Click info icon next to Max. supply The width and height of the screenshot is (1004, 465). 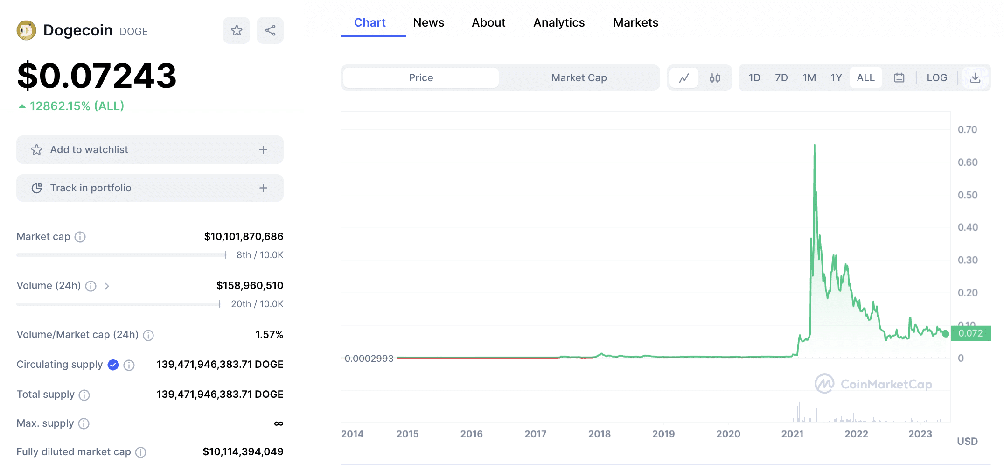84,424
